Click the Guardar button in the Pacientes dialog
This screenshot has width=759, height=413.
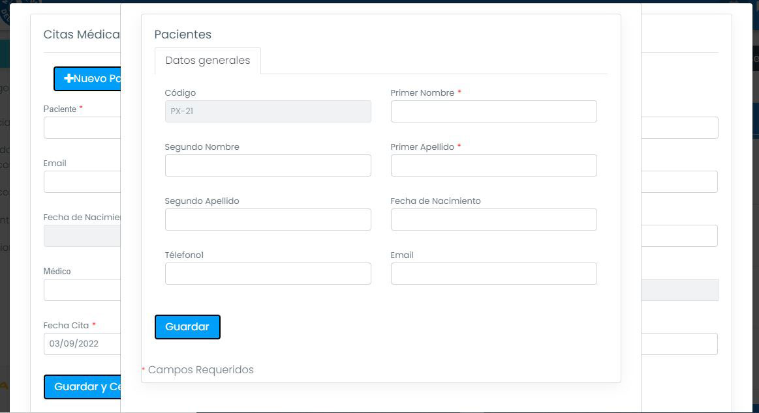(187, 327)
